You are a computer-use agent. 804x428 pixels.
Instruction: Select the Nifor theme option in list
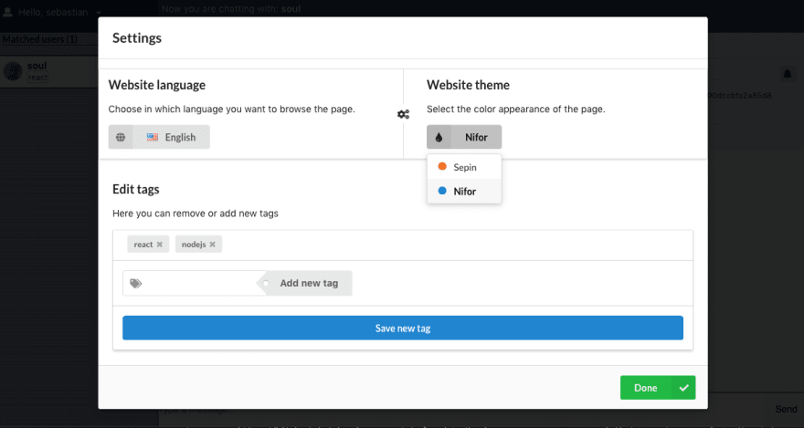point(464,191)
